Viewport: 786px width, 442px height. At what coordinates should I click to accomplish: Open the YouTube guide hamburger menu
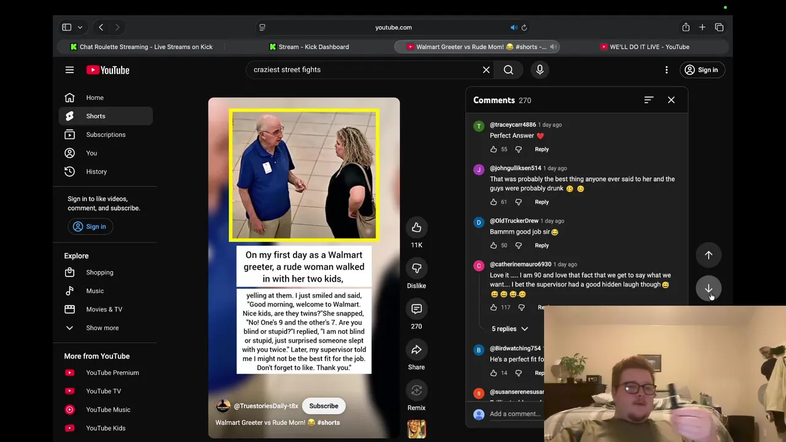tap(69, 70)
